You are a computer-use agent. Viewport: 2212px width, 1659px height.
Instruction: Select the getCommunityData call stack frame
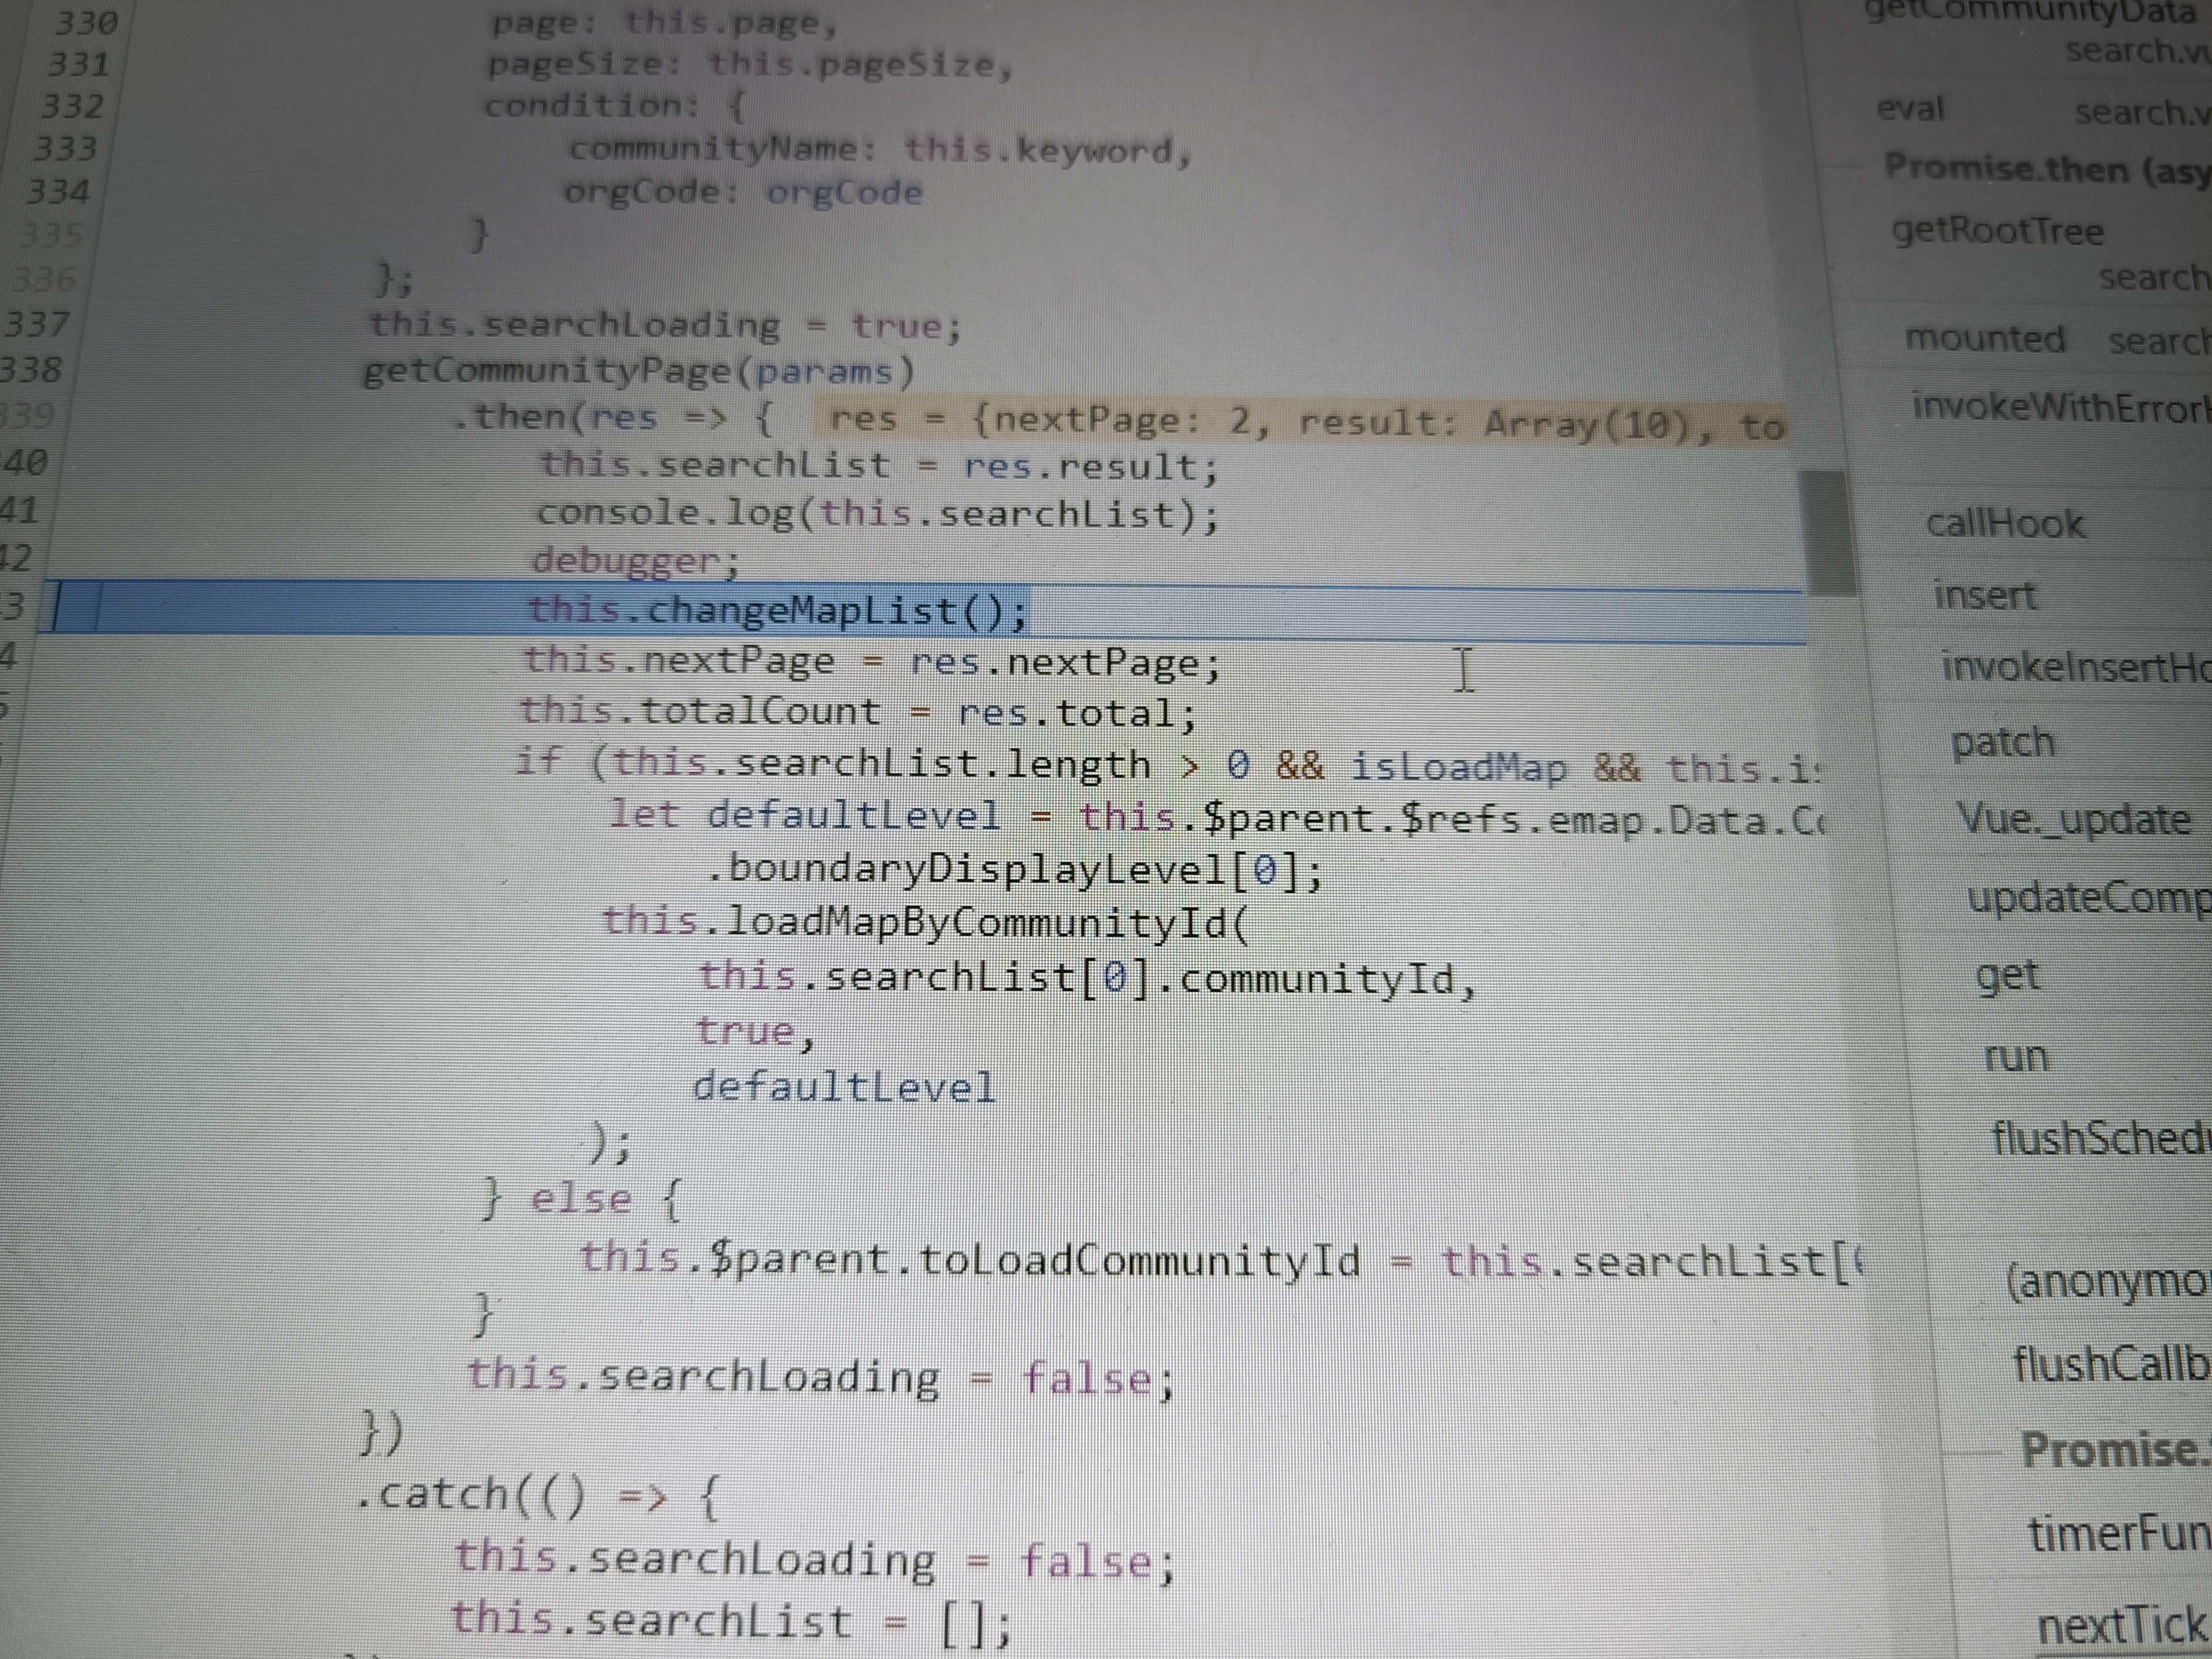tap(2029, 12)
